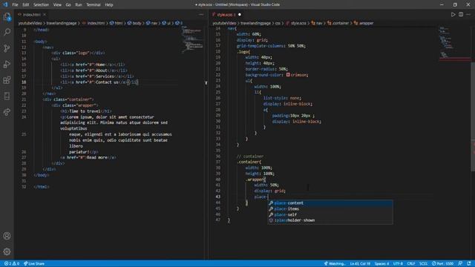The width and height of the screenshot is (475, 267).
Task: Click the run play icon in editor toolbar
Action: (453, 15)
